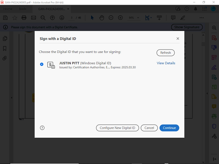This screenshot has width=219, height=164.
Task: Open the more tools ellipsis menu
Action: tap(202, 18)
